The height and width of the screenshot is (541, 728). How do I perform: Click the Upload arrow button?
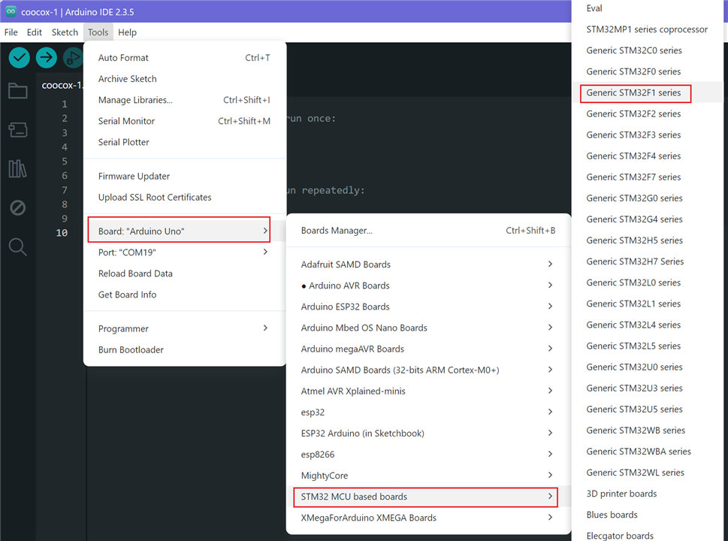(x=46, y=58)
